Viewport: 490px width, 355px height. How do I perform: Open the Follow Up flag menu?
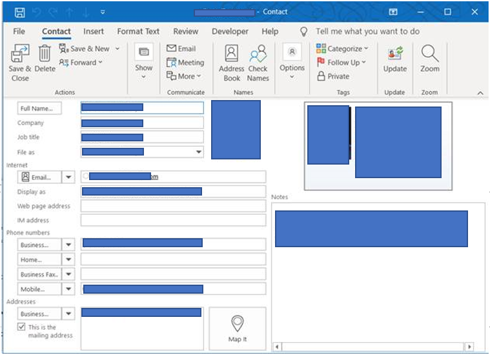(x=342, y=63)
